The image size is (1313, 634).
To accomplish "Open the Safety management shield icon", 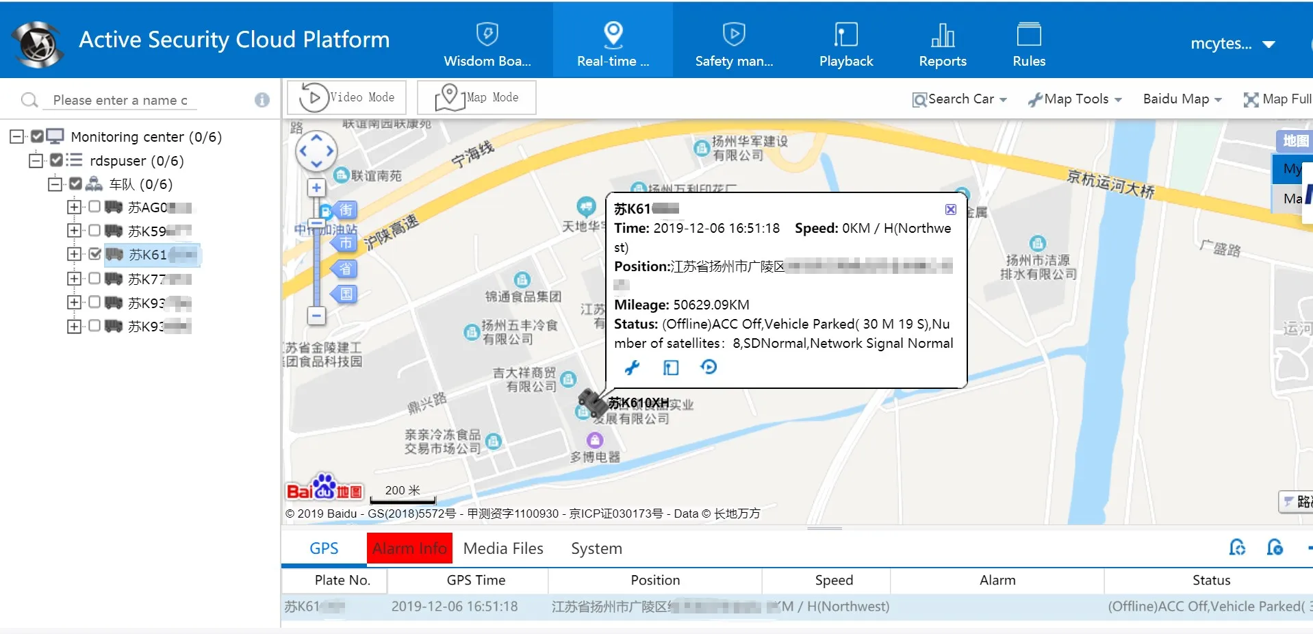I will (733, 33).
